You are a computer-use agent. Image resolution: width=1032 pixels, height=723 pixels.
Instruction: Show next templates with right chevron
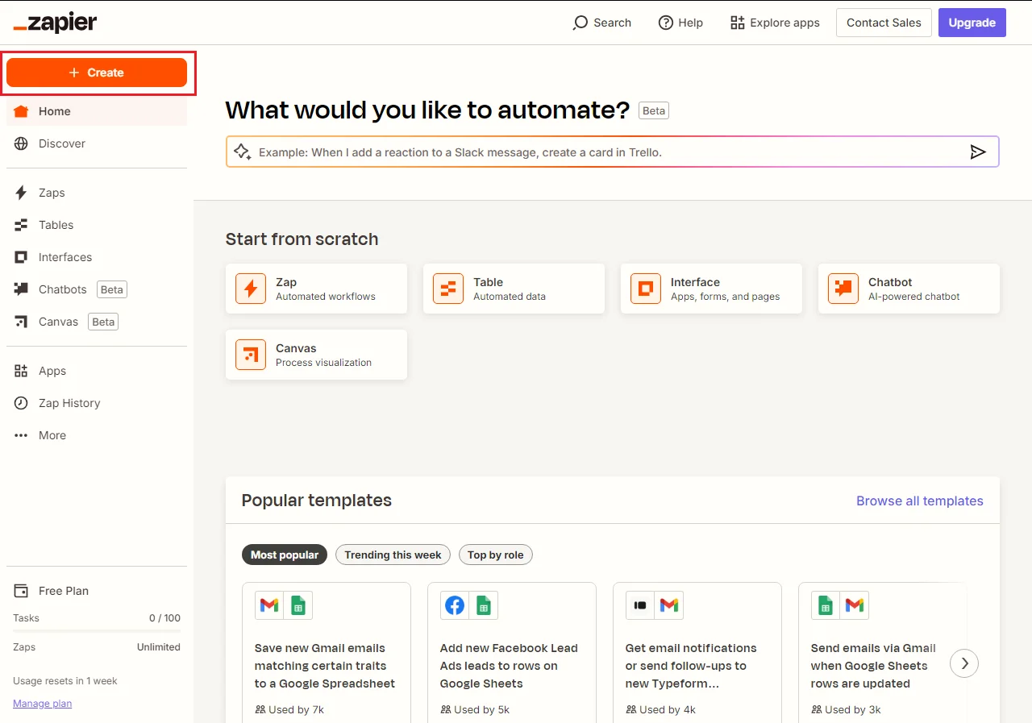click(x=964, y=663)
